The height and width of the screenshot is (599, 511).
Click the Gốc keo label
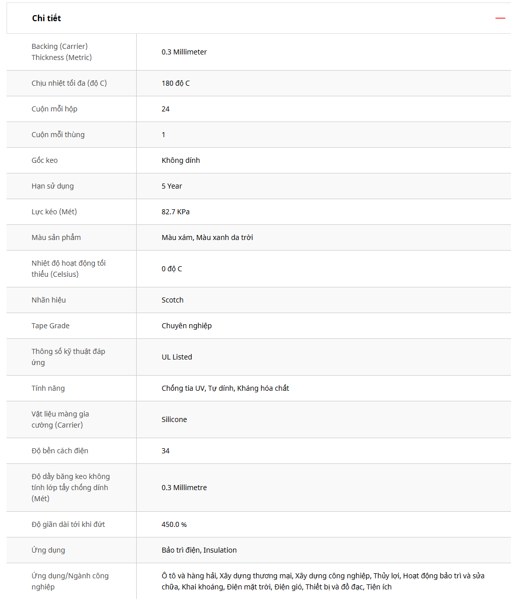[44, 160]
